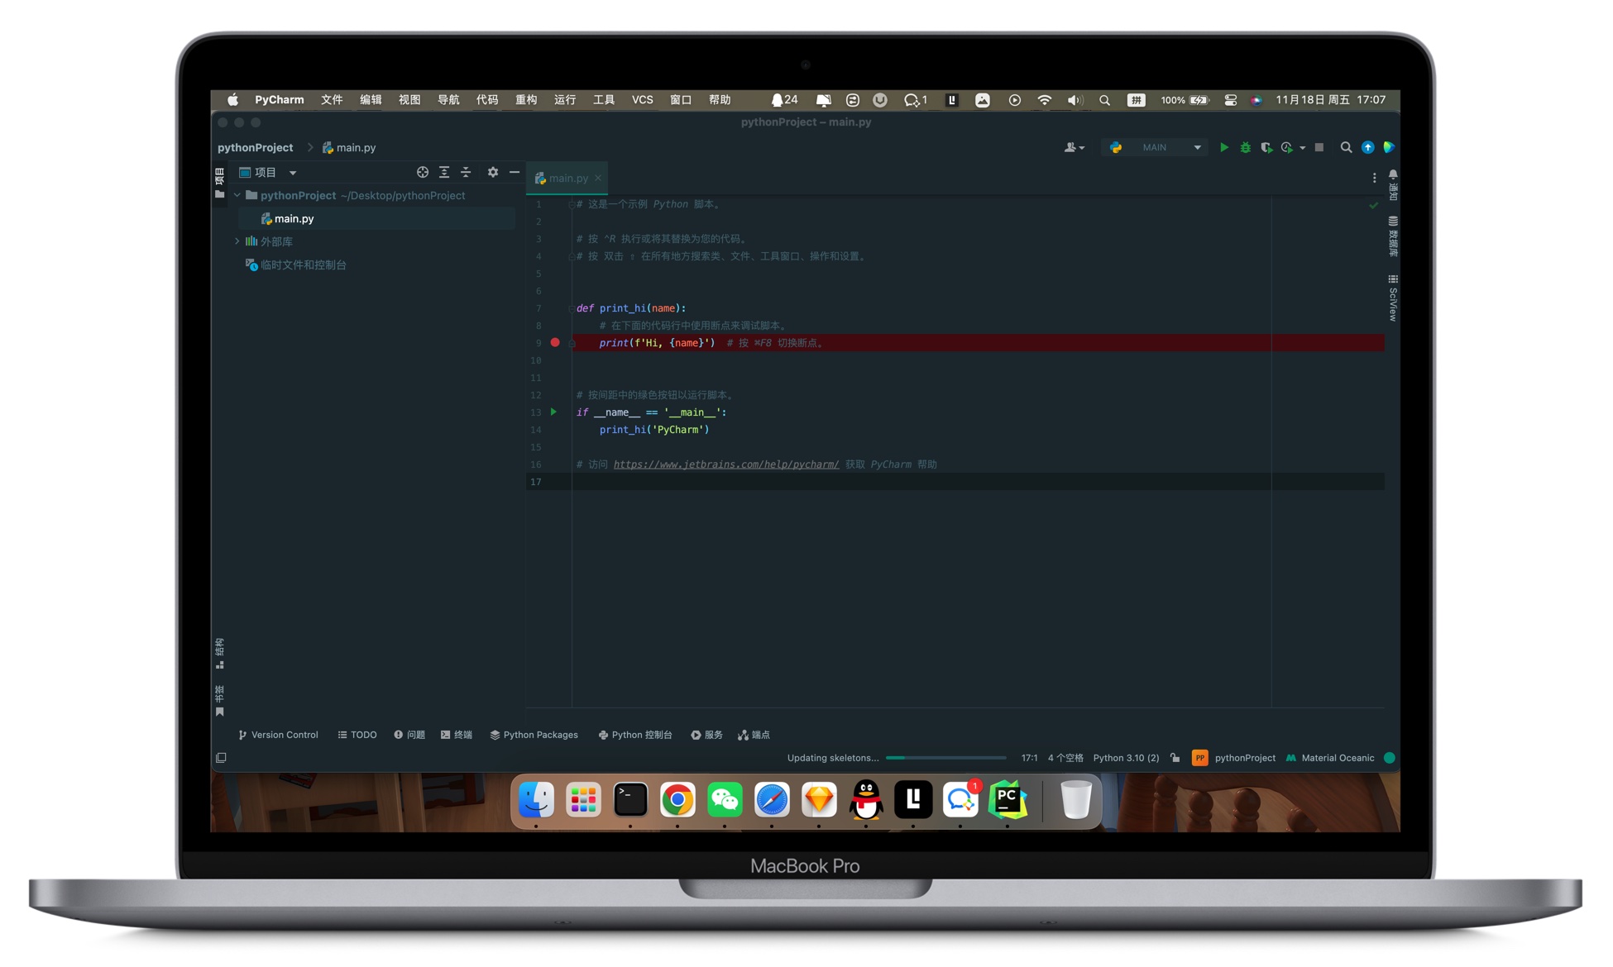Viewport: 1613px width, 967px height.
Task: Open project panel gear settings
Action: (x=492, y=172)
